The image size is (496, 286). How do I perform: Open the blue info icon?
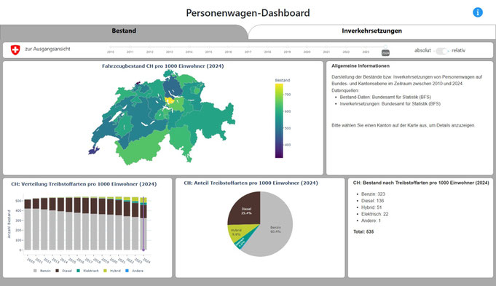click(478, 12)
